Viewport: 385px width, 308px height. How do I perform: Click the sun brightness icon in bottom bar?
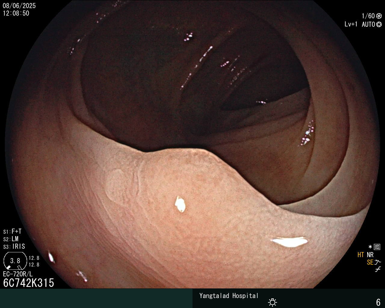(273, 302)
